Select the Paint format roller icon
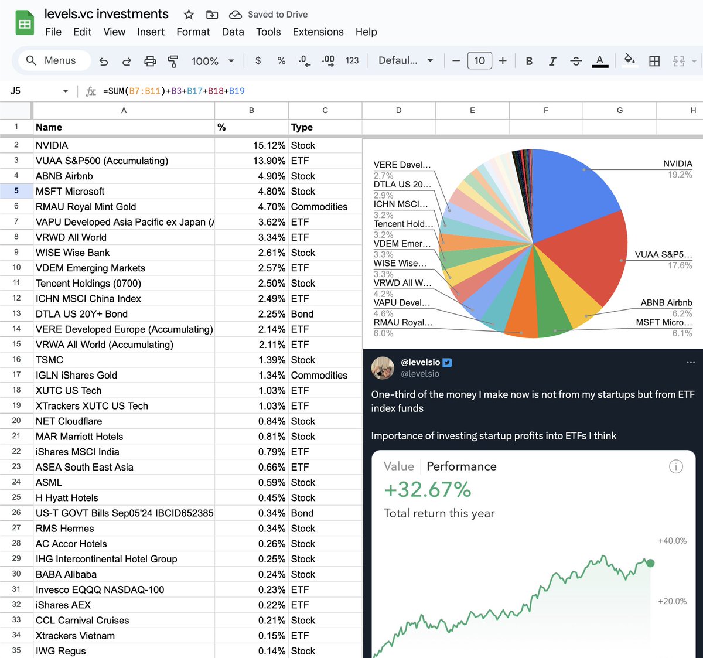Screen dimensions: 703x658 (173, 61)
